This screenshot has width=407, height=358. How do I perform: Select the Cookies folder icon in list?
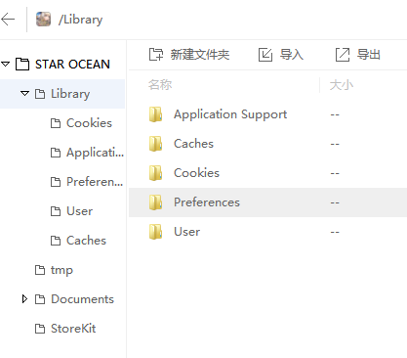tap(155, 173)
